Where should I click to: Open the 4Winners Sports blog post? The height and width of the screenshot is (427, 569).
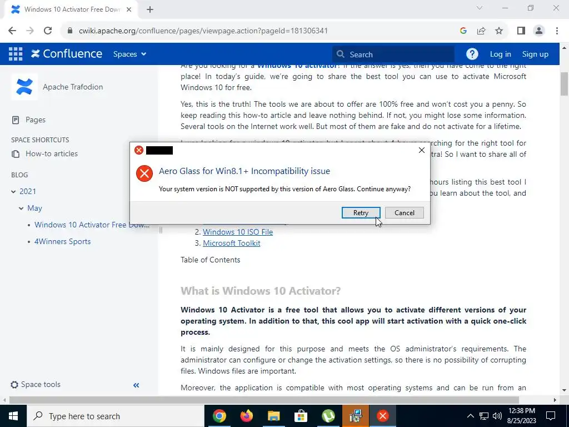[x=62, y=241]
